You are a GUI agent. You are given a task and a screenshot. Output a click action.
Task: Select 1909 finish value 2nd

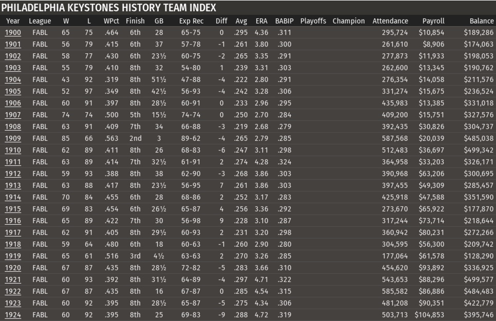coord(136,138)
